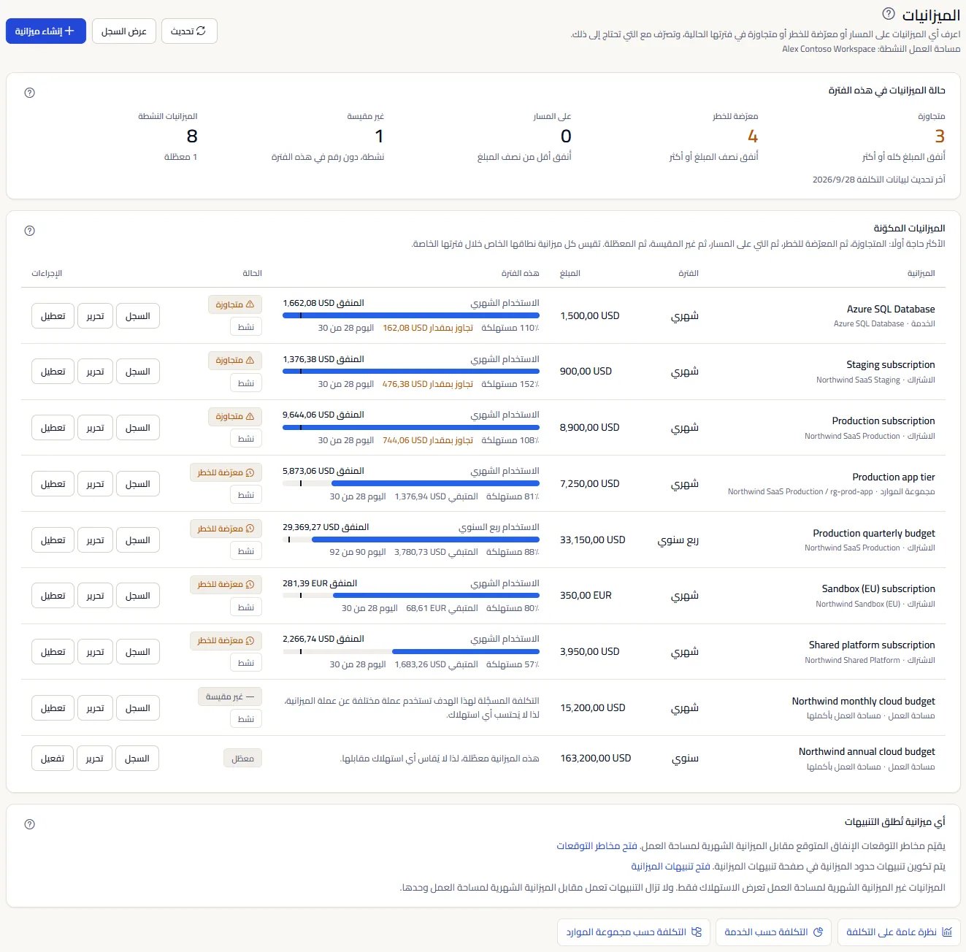The width and height of the screenshot is (966, 952).
Task: Click تعطيل for Azure SQL Database budget
Action: coord(53,316)
